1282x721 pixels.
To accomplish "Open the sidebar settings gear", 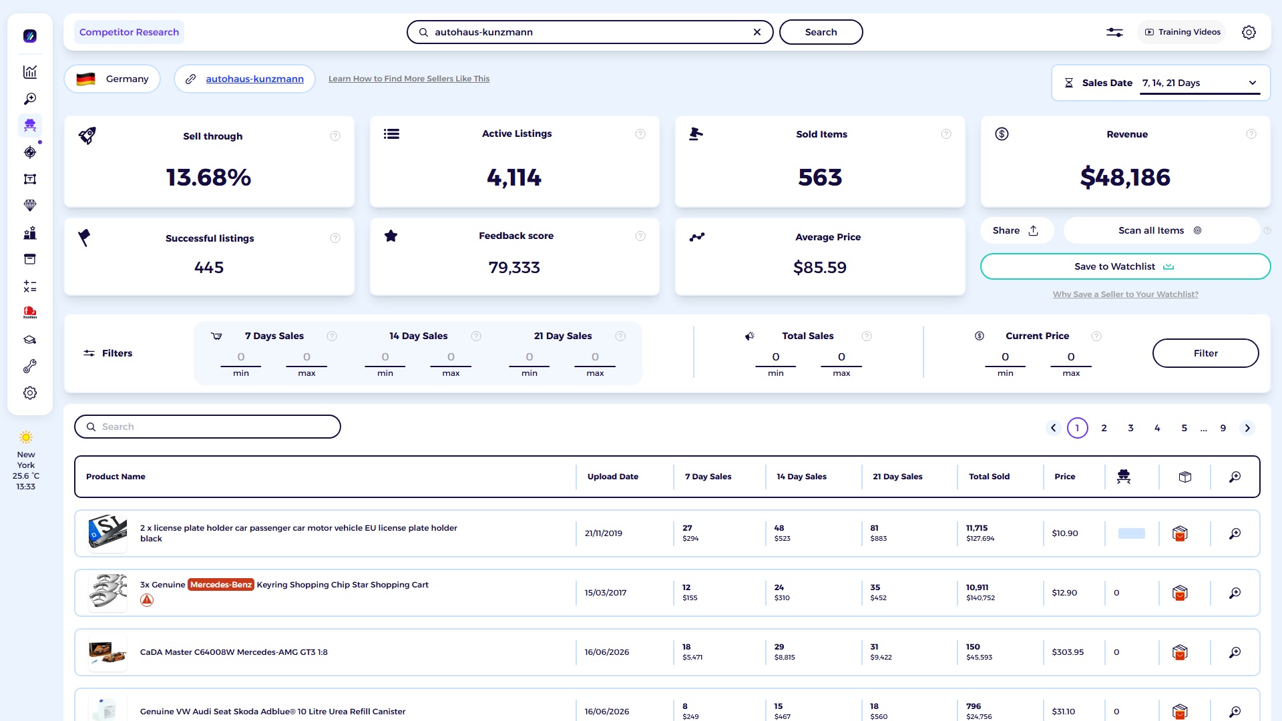I will coord(30,393).
